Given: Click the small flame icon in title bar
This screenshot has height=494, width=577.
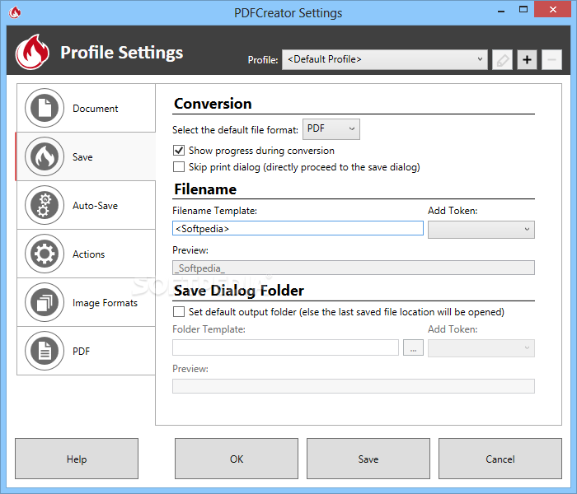Looking at the screenshot, I should 15,12.
